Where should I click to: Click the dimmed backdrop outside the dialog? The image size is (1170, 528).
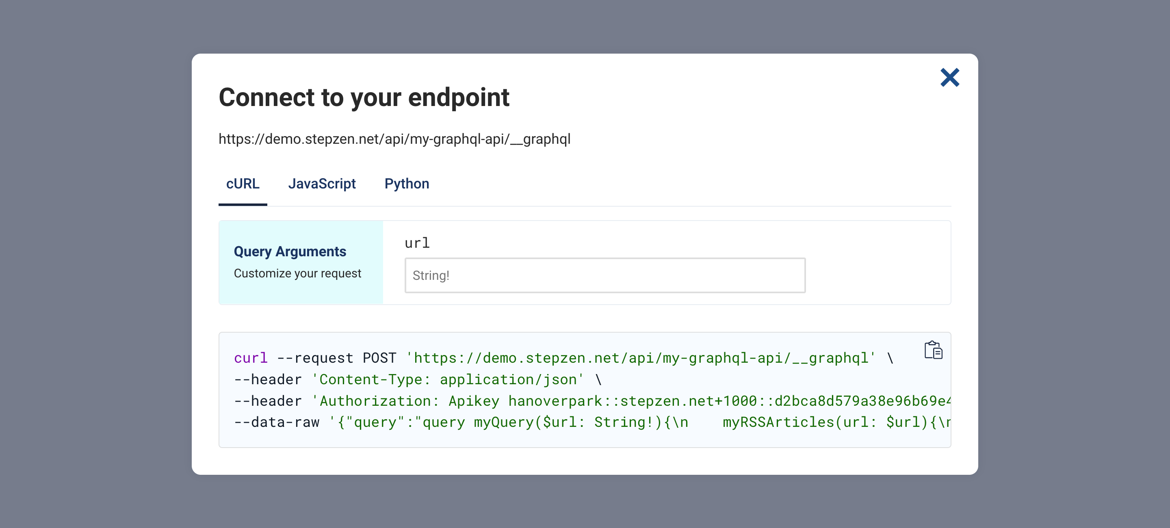point(91,263)
